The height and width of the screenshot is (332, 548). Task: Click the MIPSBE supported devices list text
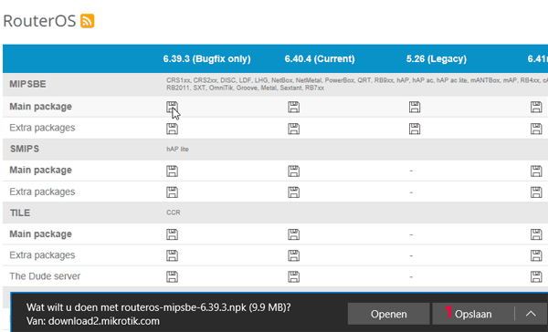[x=357, y=84]
